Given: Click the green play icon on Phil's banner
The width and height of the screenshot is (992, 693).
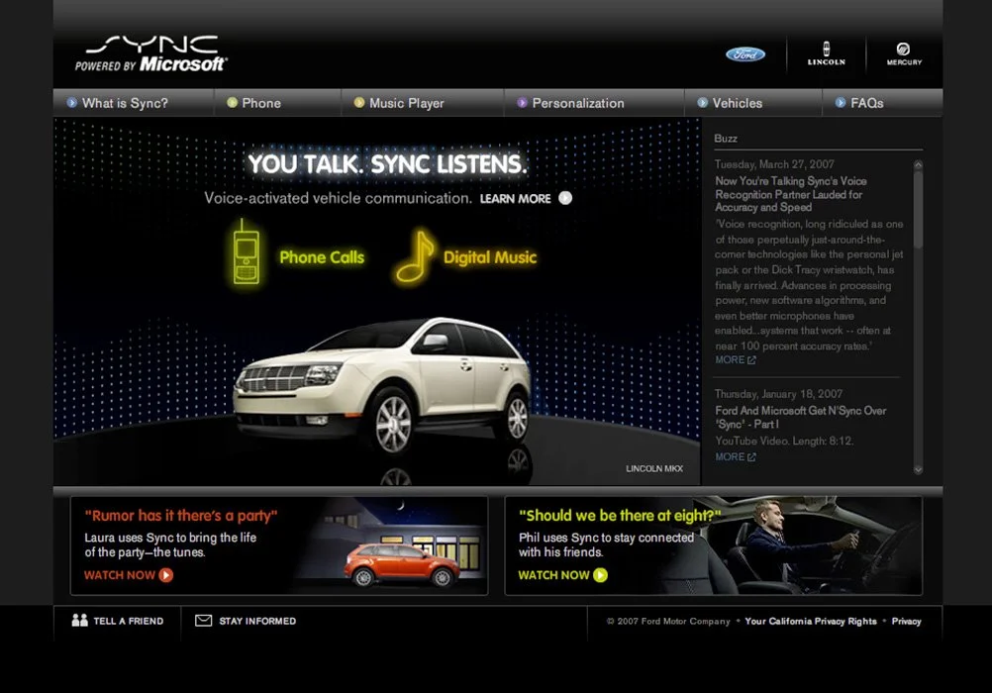Looking at the screenshot, I should (600, 574).
